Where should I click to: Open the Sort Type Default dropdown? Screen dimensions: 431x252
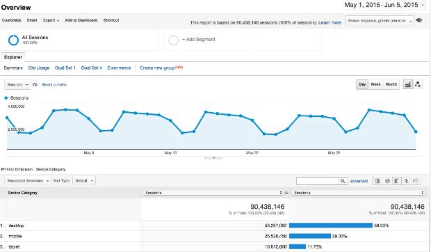point(84,181)
